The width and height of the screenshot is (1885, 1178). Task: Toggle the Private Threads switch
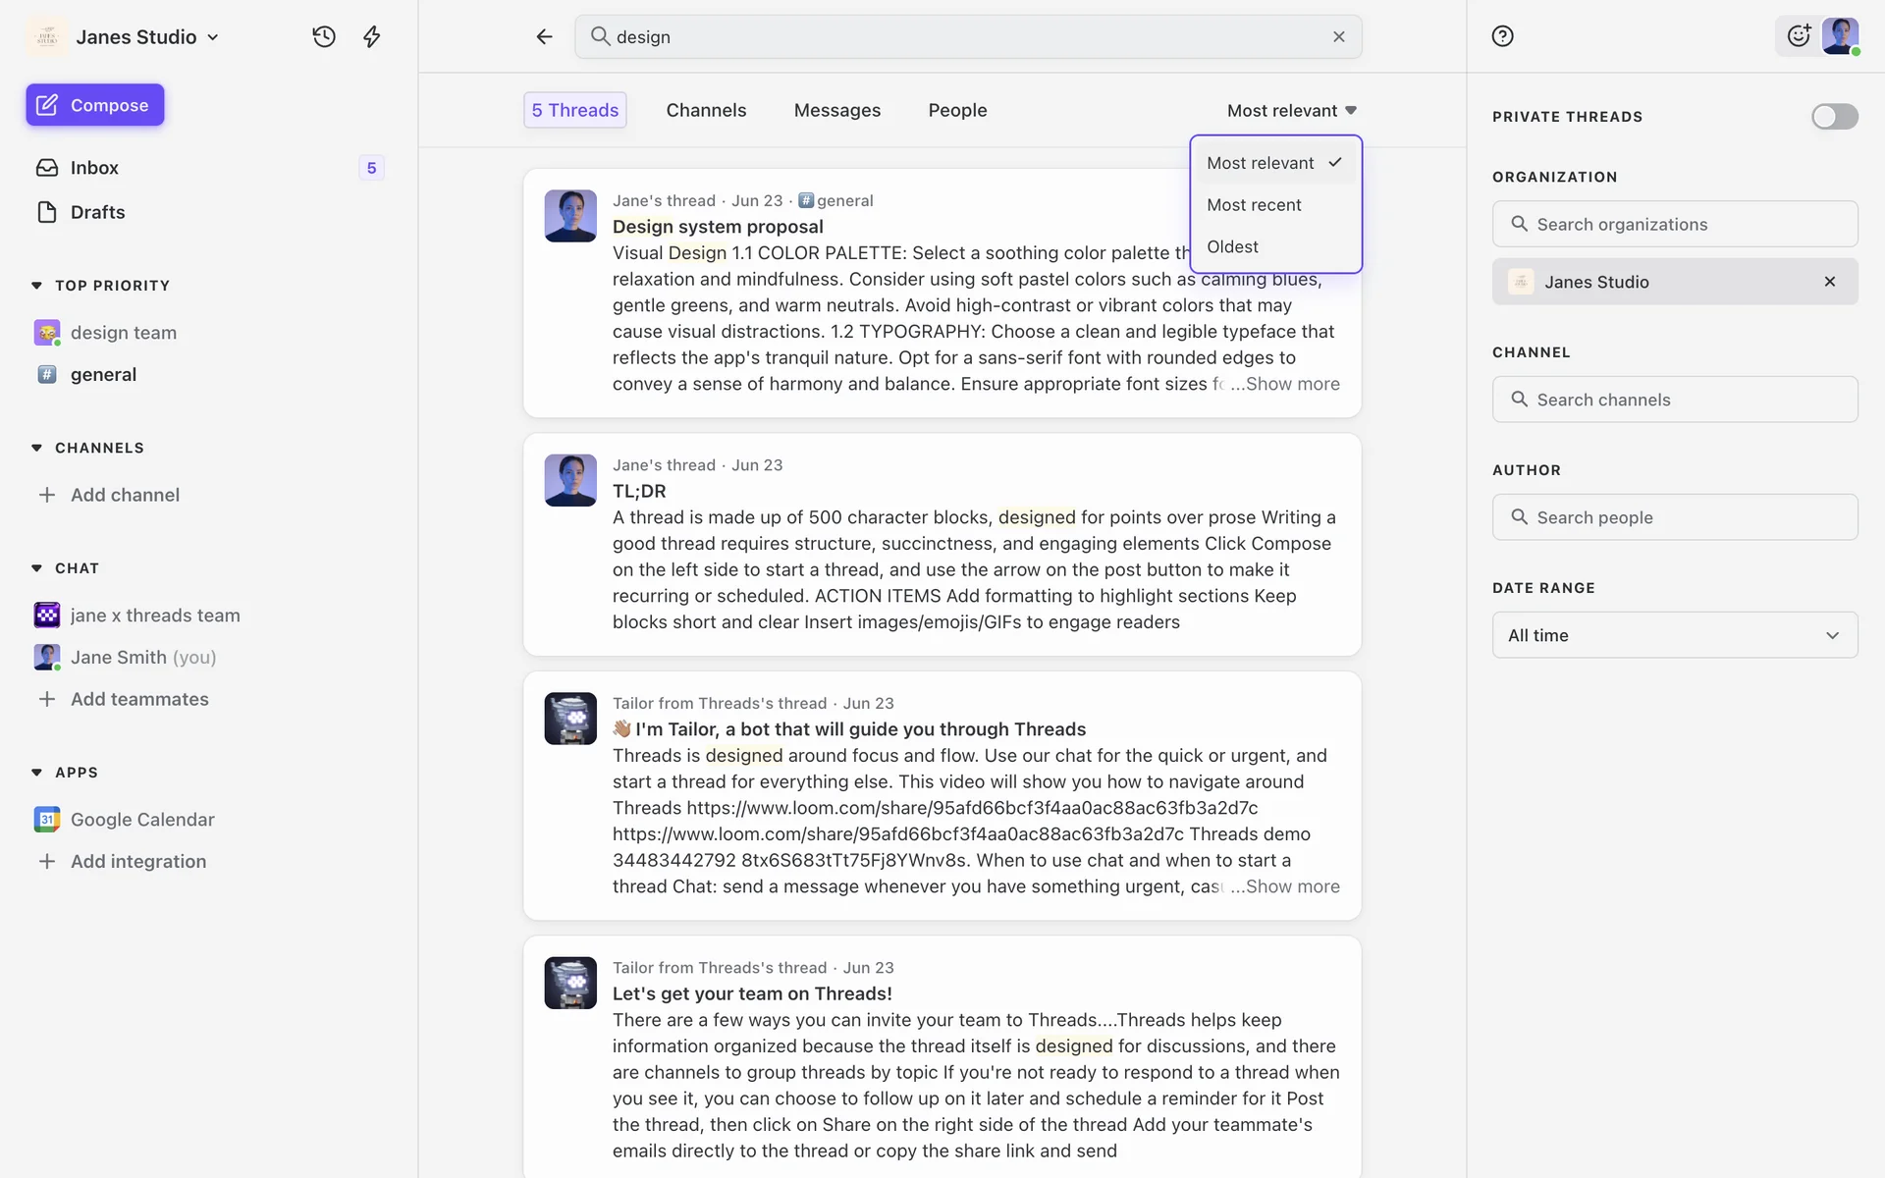pyautogui.click(x=1834, y=117)
